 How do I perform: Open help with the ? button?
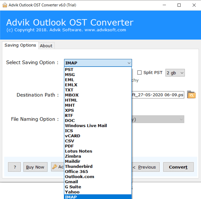[x=14, y=167]
